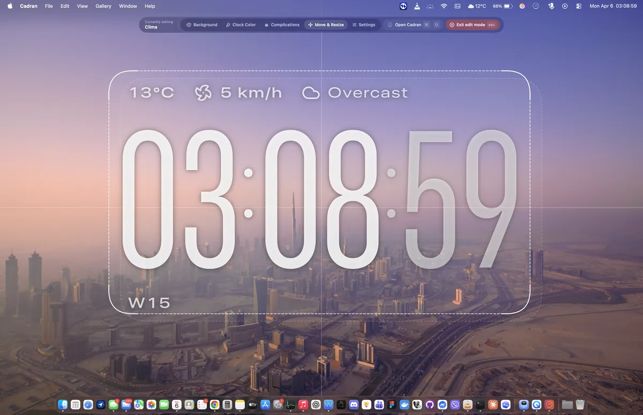The width and height of the screenshot is (643, 415).
Task: Open the Wi-Fi menu bar icon
Action: (x=444, y=6)
